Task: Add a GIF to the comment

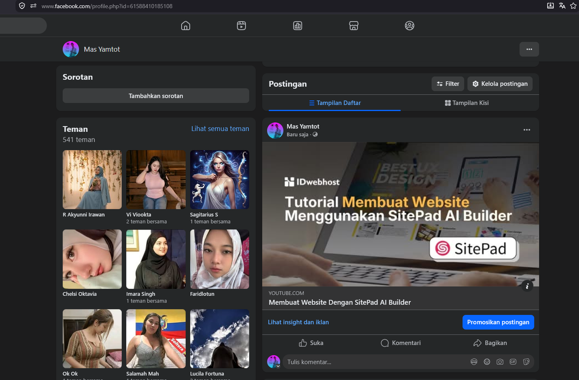Action: pyautogui.click(x=513, y=362)
